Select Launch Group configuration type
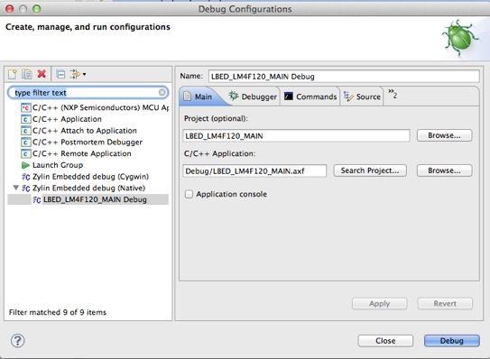 point(58,165)
